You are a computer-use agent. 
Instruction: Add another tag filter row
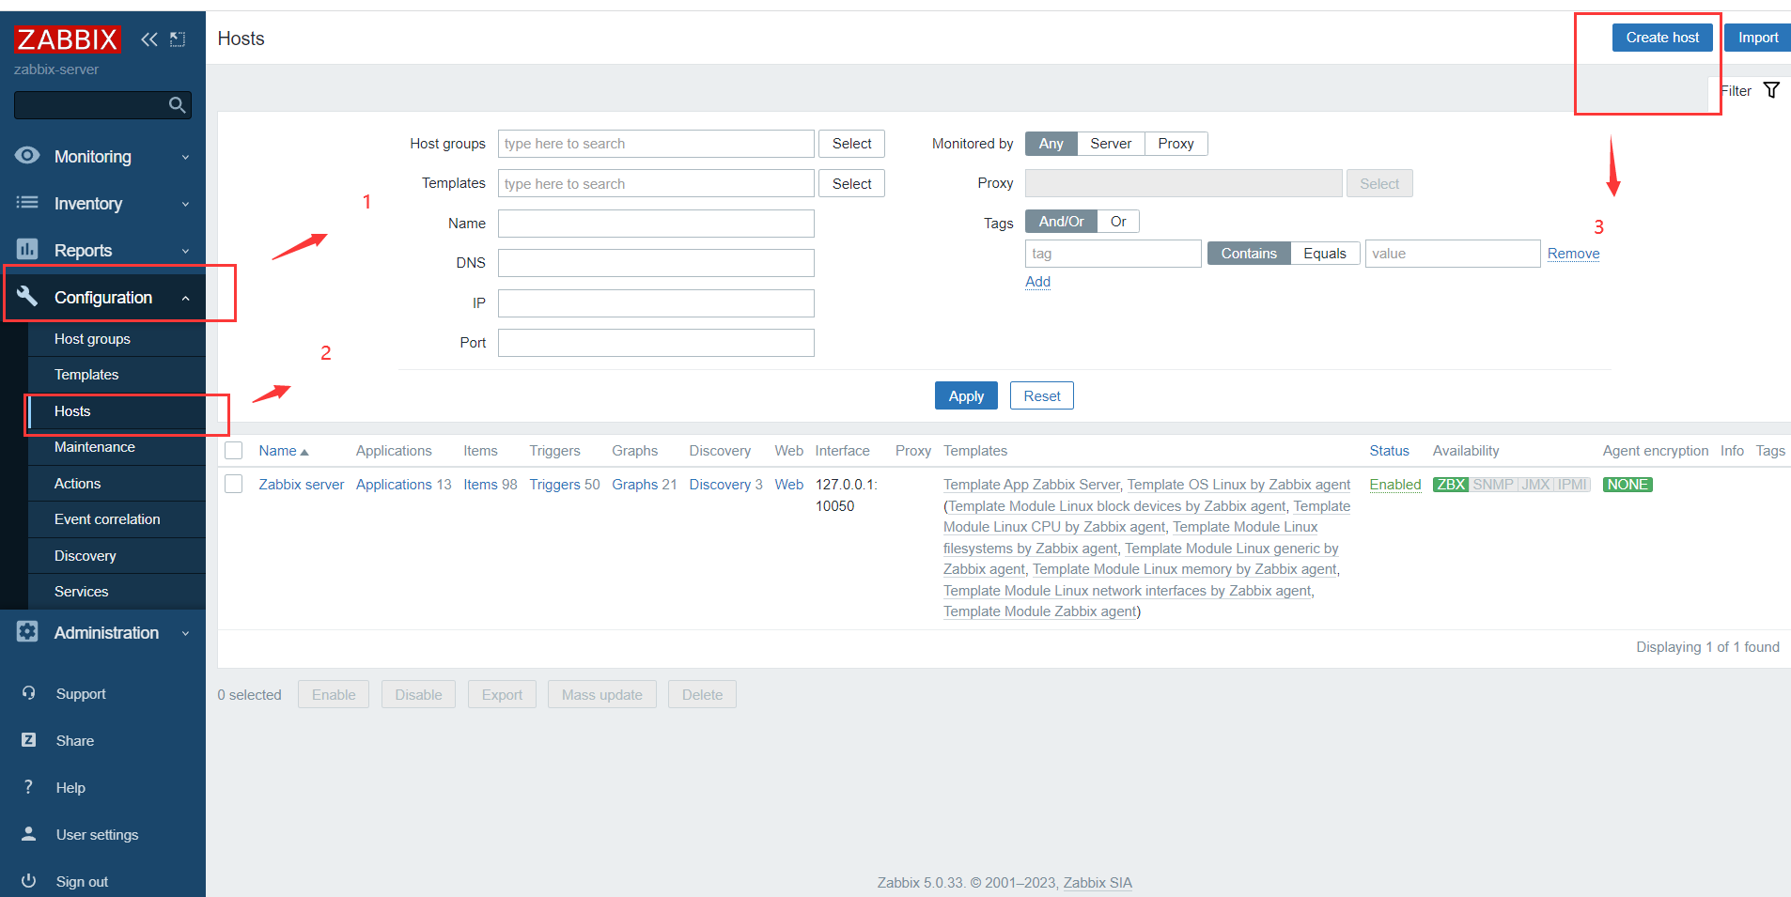click(x=1037, y=282)
